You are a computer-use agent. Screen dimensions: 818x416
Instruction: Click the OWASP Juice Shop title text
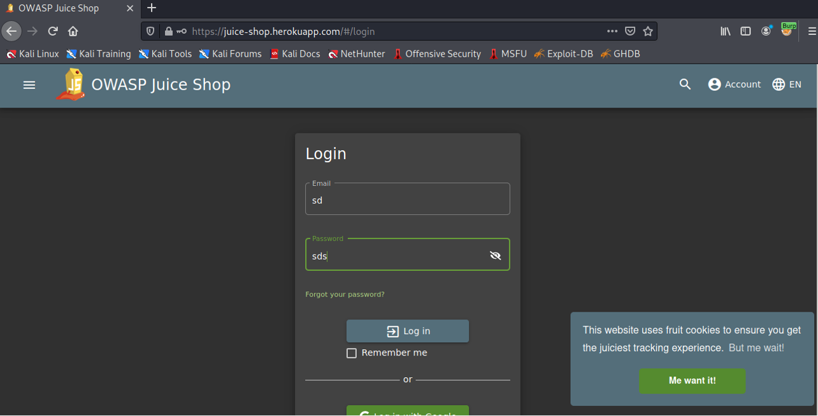pos(161,85)
